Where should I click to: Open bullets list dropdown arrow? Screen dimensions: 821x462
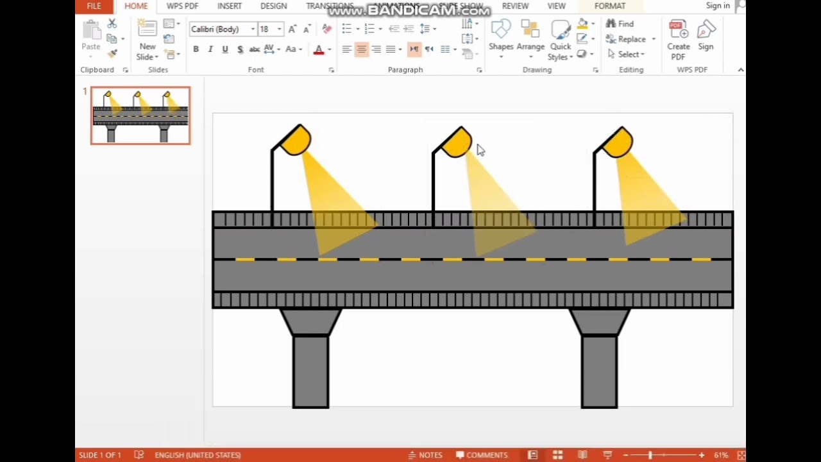[x=357, y=30]
